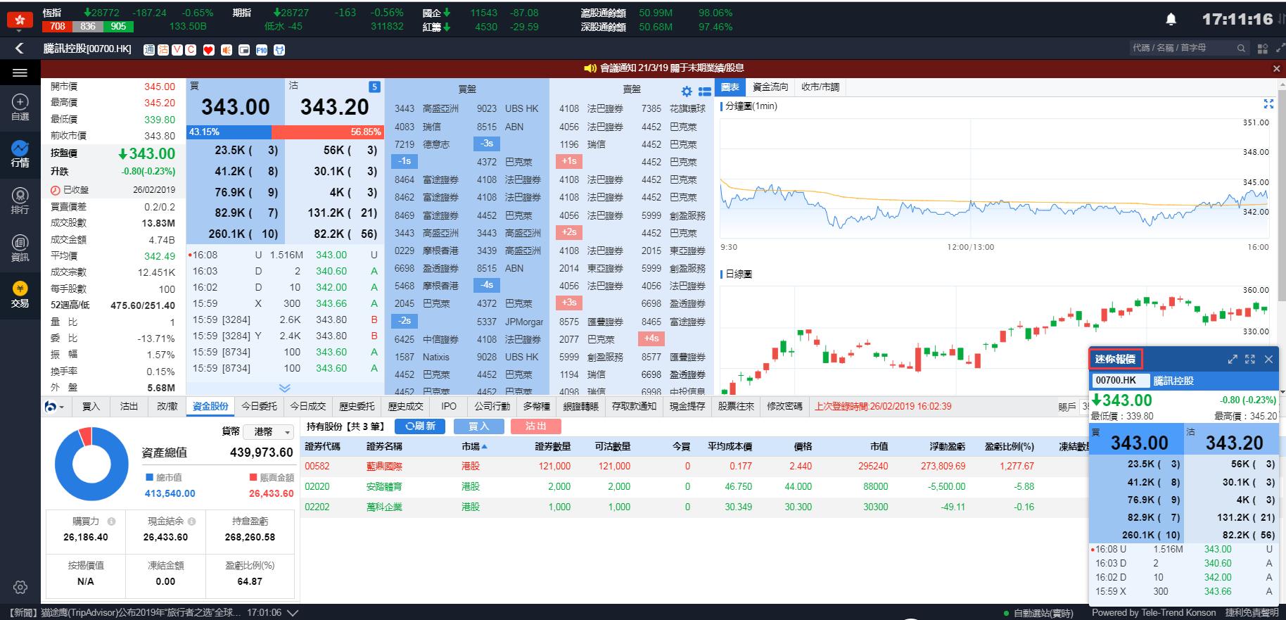Viewport: 1286px width, 620px height.
Task: Click the 56.85% sell ratio bar
Action: pos(327,132)
